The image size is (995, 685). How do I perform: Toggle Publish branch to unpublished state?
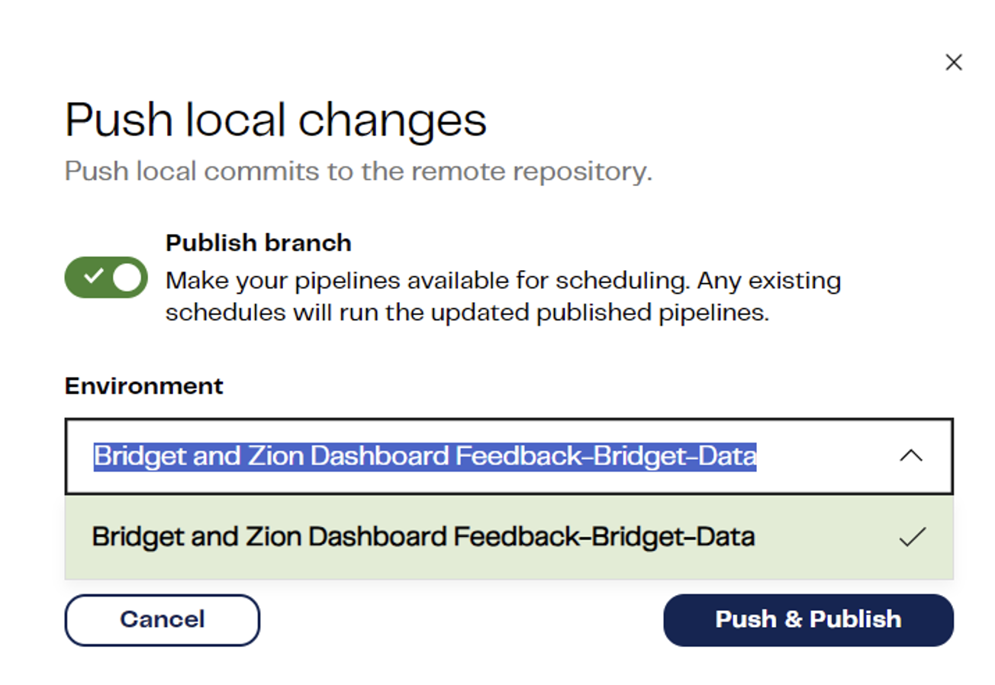[105, 277]
